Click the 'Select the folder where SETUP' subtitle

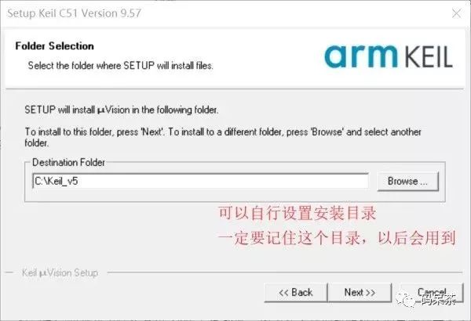[120, 65]
